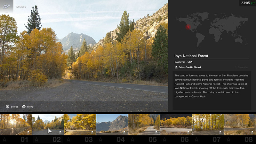Favourite scape 05 with its star
Viewport: 256px width, 144px height.
coord(132,140)
